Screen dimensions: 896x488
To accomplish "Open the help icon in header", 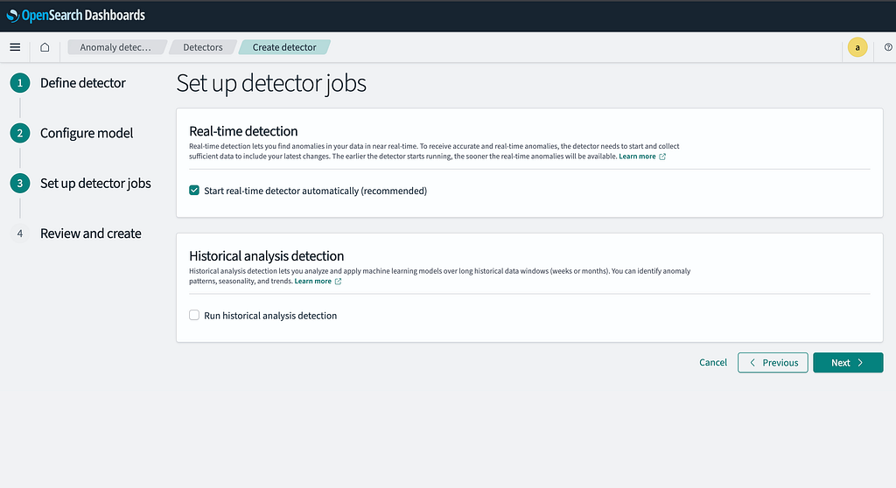I will coord(888,47).
